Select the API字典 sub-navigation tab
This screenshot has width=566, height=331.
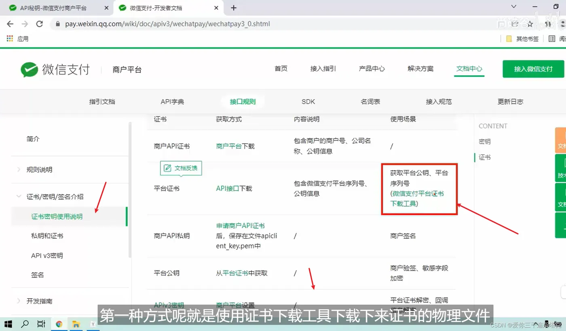coord(172,102)
